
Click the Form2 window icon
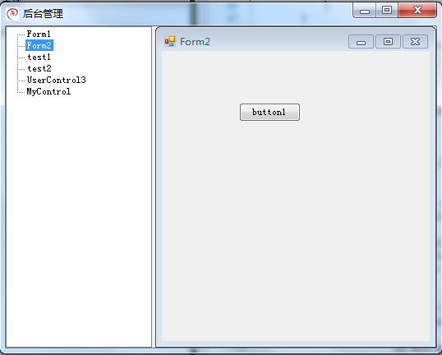pyautogui.click(x=170, y=41)
